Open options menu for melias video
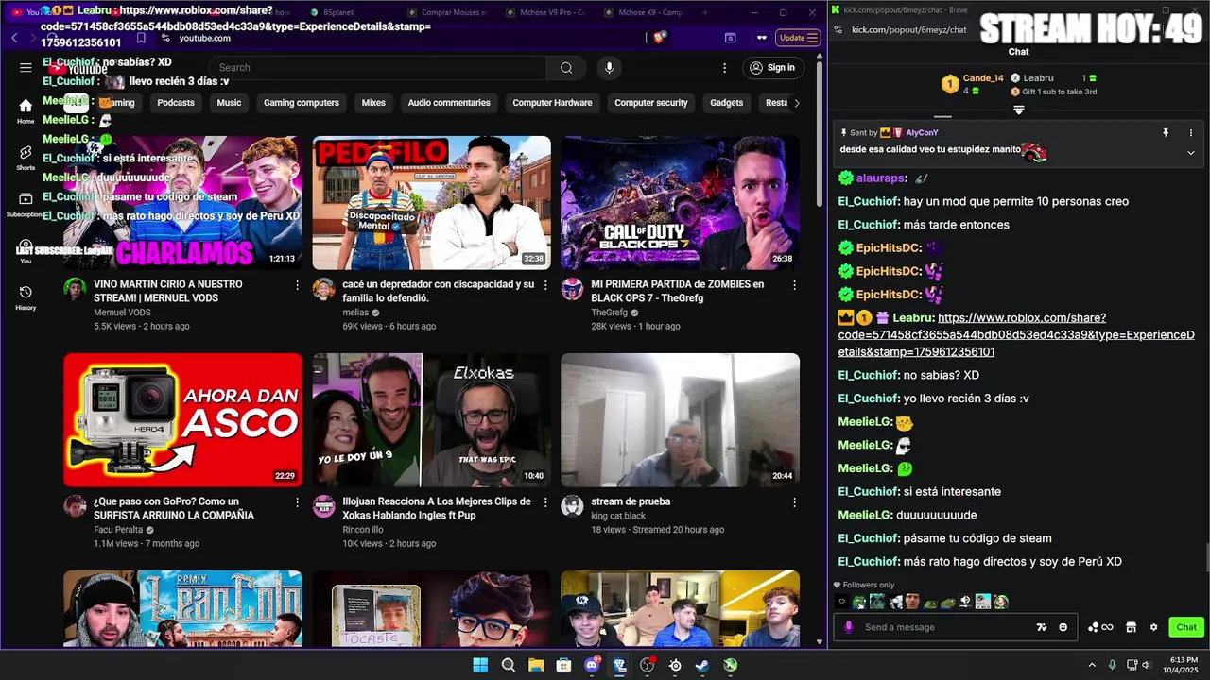The height and width of the screenshot is (680, 1210). (545, 285)
